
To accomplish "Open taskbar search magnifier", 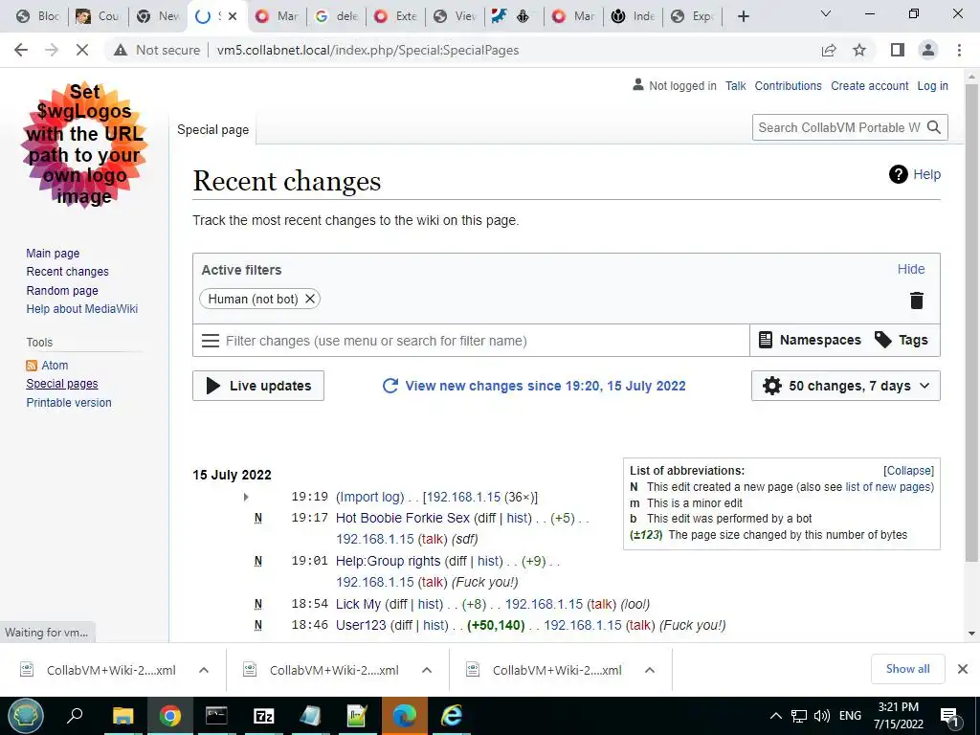I will coord(75,716).
